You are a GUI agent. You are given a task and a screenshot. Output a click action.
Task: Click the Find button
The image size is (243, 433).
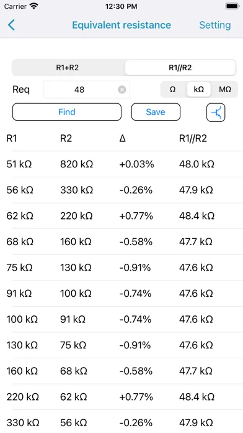tap(67, 112)
